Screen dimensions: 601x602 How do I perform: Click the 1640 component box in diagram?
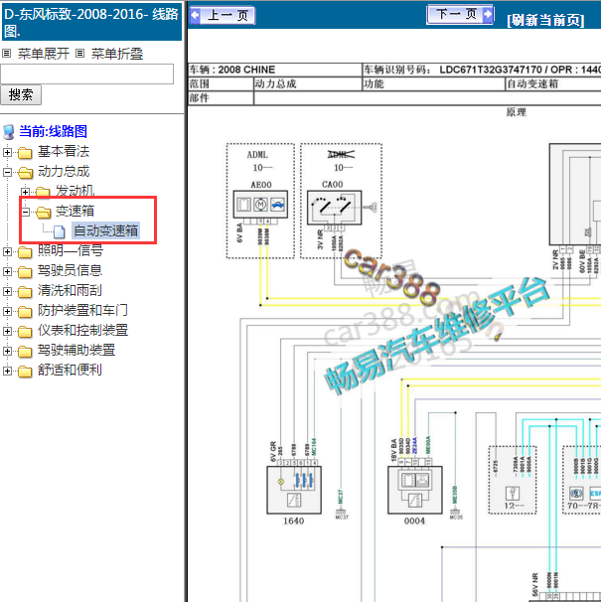point(294,491)
